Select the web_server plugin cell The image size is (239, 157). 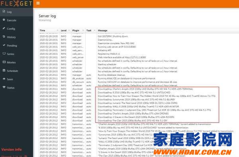coord(78,57)
